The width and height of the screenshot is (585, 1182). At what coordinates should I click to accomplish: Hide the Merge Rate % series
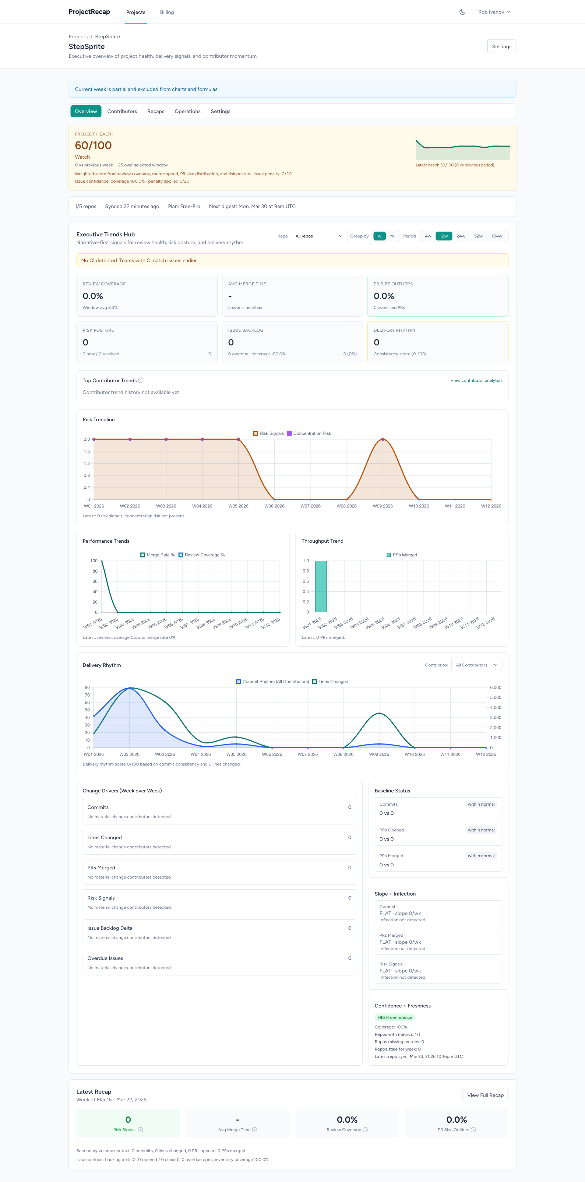(157, 555)
